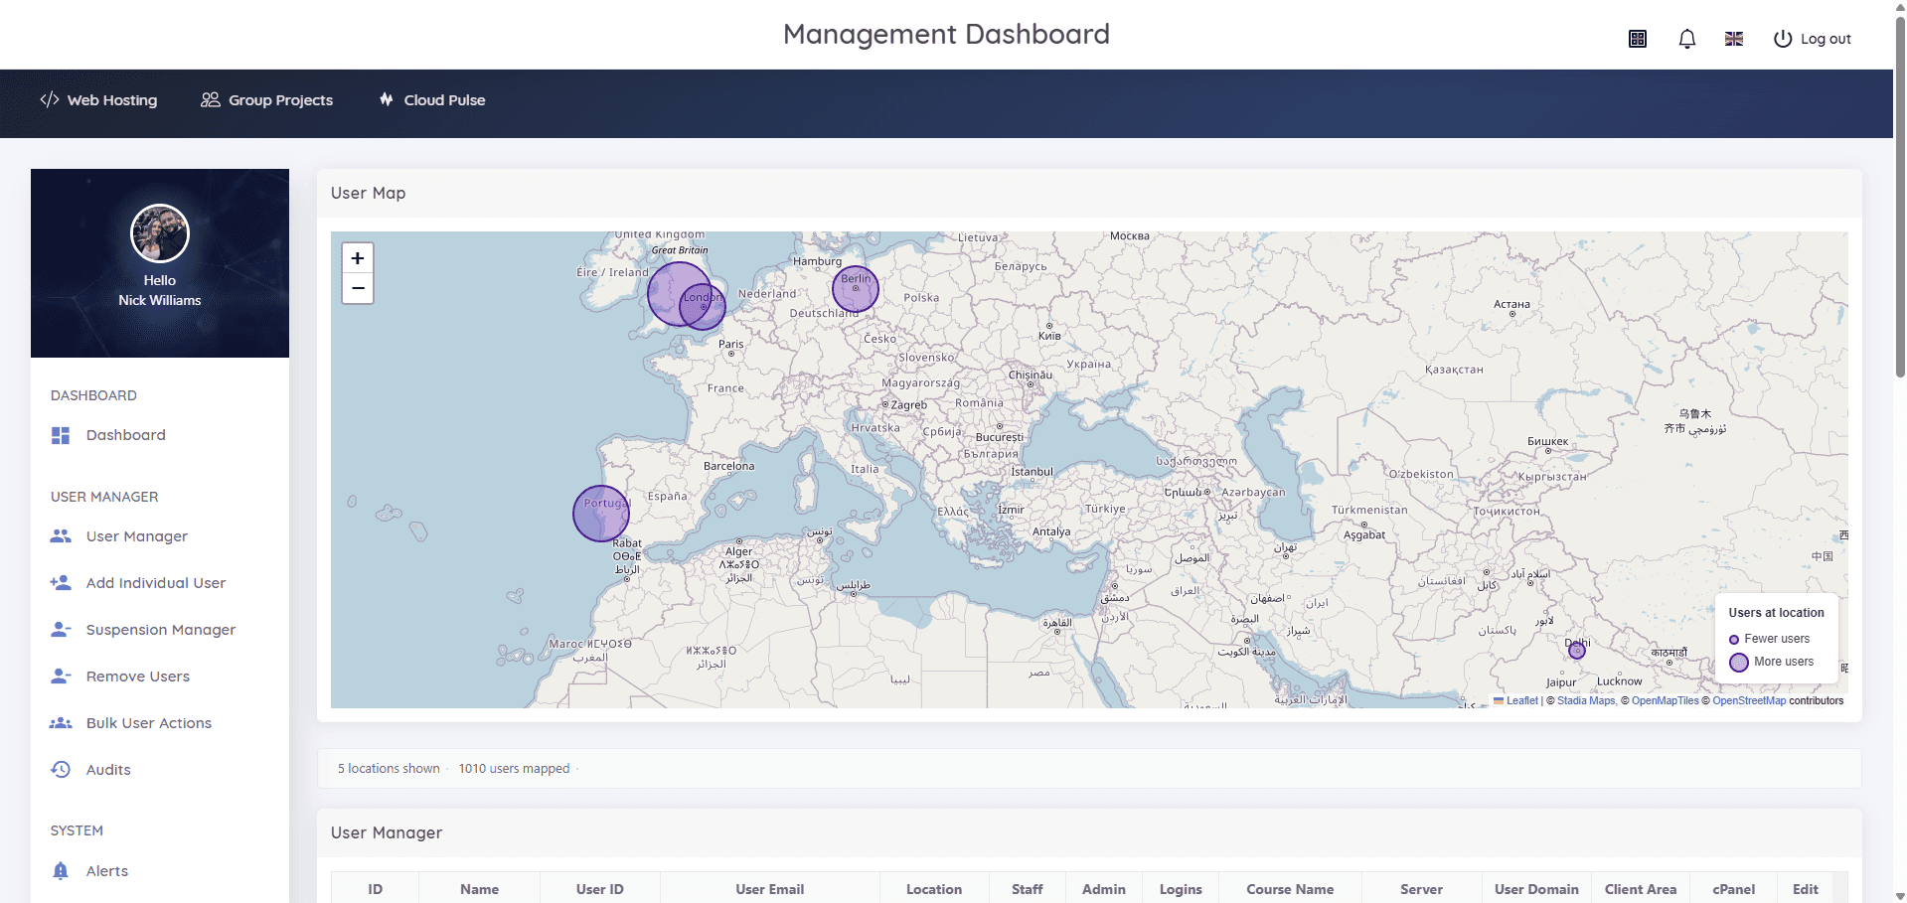This screenshot has height=903, width=1907.
Task: Sort by the User Email column header
Action: [x=770, y=889]
